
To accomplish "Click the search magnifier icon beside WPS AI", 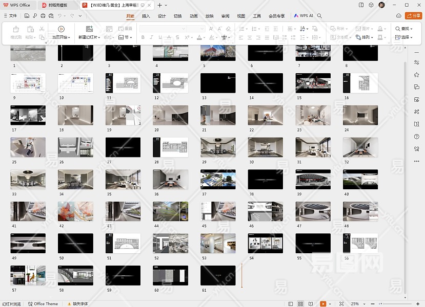I will click(319, 16).
